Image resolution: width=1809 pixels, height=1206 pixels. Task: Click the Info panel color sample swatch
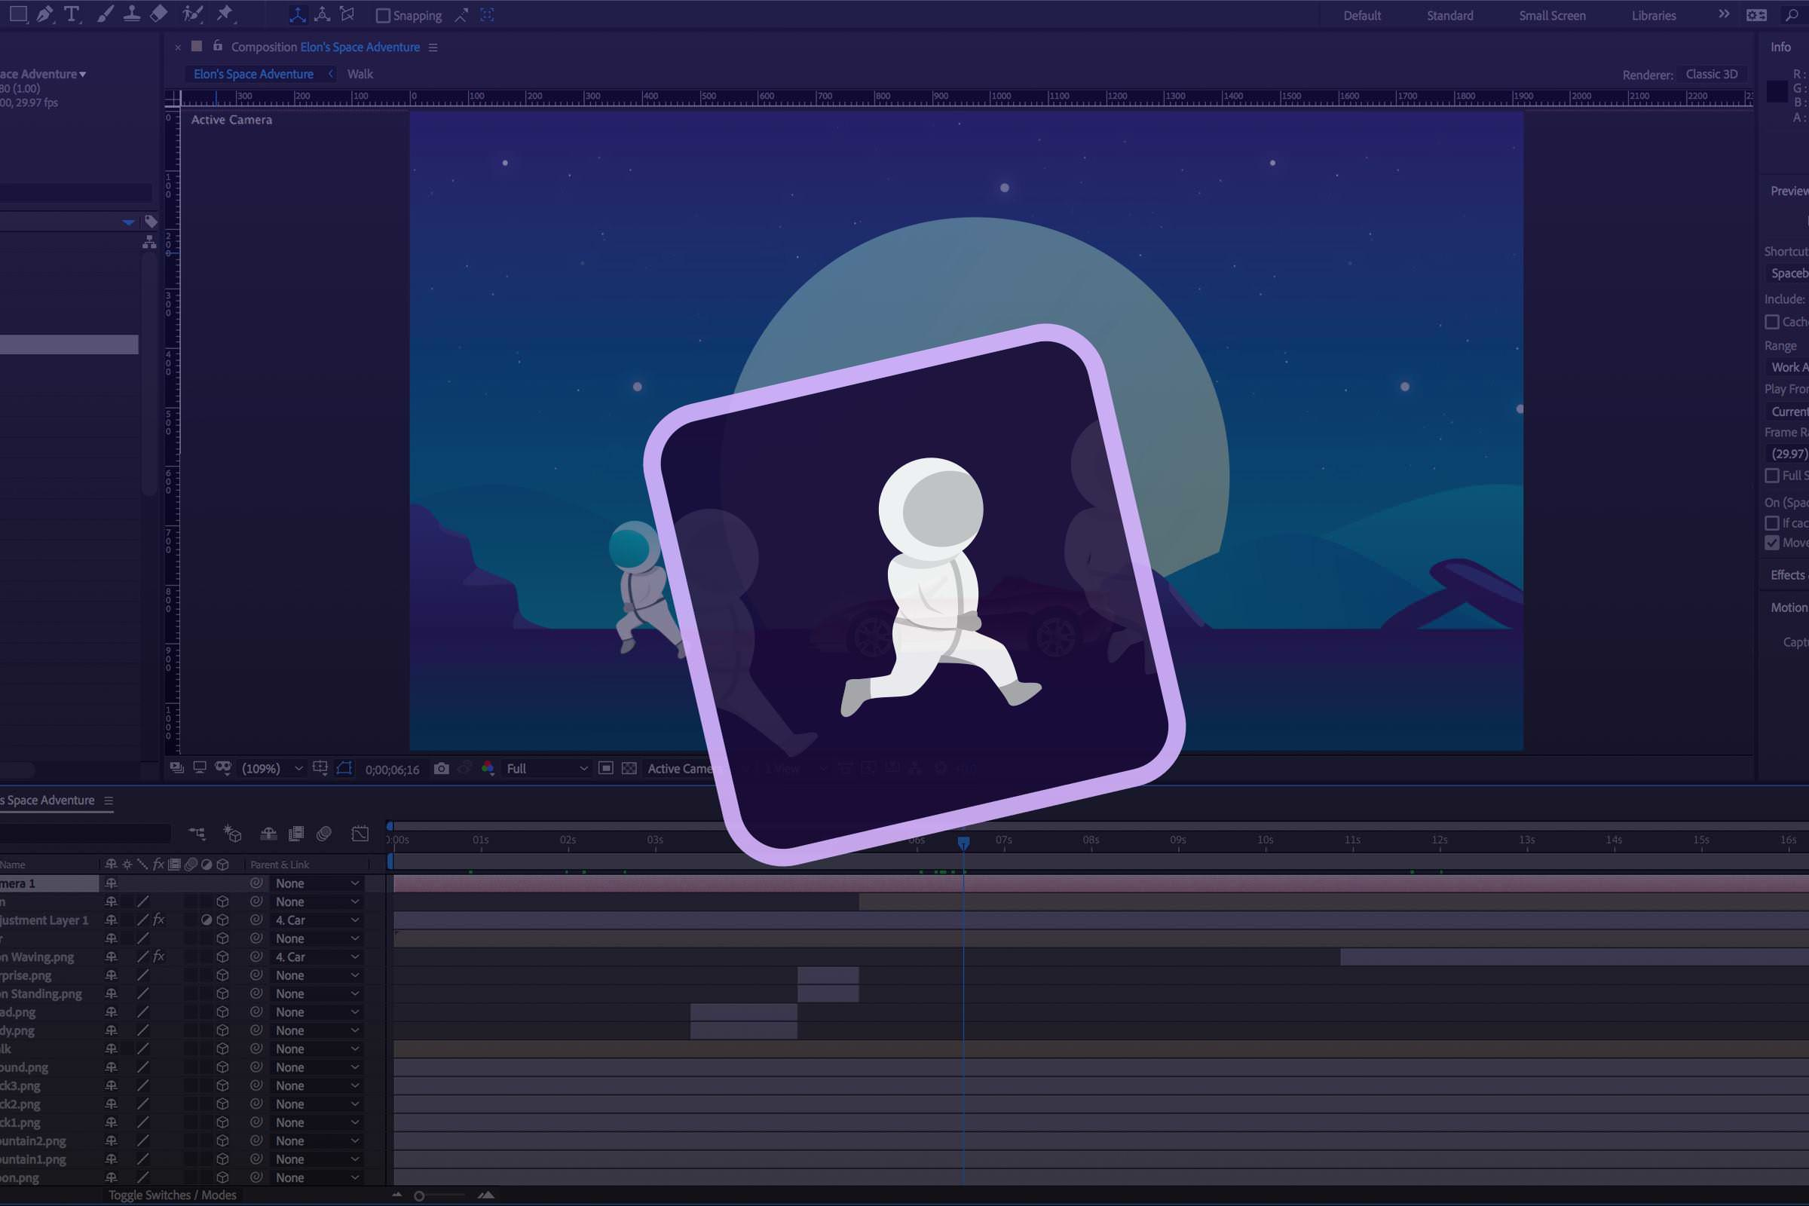(1777, 90)
